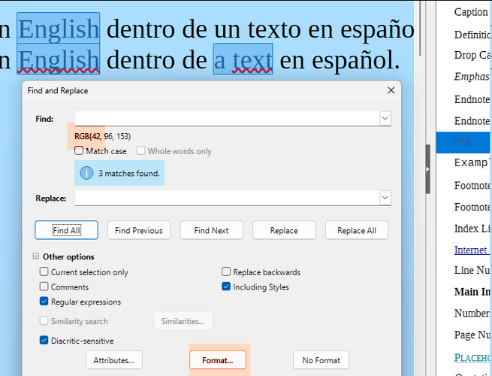Click the '3 matches found.' message
Image resolution: width=492 pixels, height=376 pixels.
[x=129, y=174]
